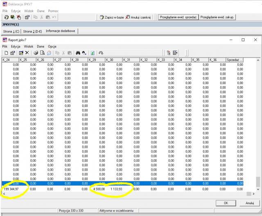Image resolution: width=262 pixels, height=216 pixels.
Task: Click vertical scrollbar down arrow in Raport grid
Action: click(258, 189)
